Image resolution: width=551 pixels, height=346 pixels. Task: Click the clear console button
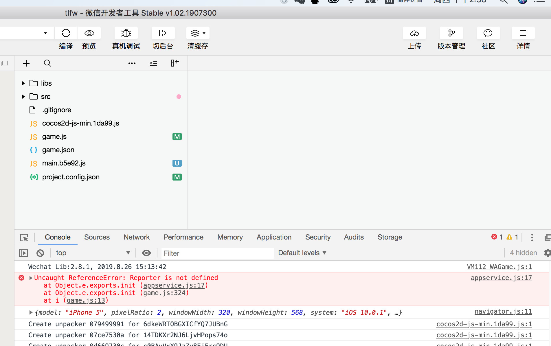pos(40,253)
